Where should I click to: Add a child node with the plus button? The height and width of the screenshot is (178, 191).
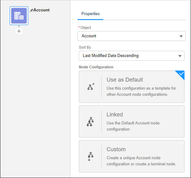pos(19,31)
